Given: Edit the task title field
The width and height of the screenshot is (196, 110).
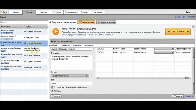Looking at the screenshot, I should click(x=72, y=49).
